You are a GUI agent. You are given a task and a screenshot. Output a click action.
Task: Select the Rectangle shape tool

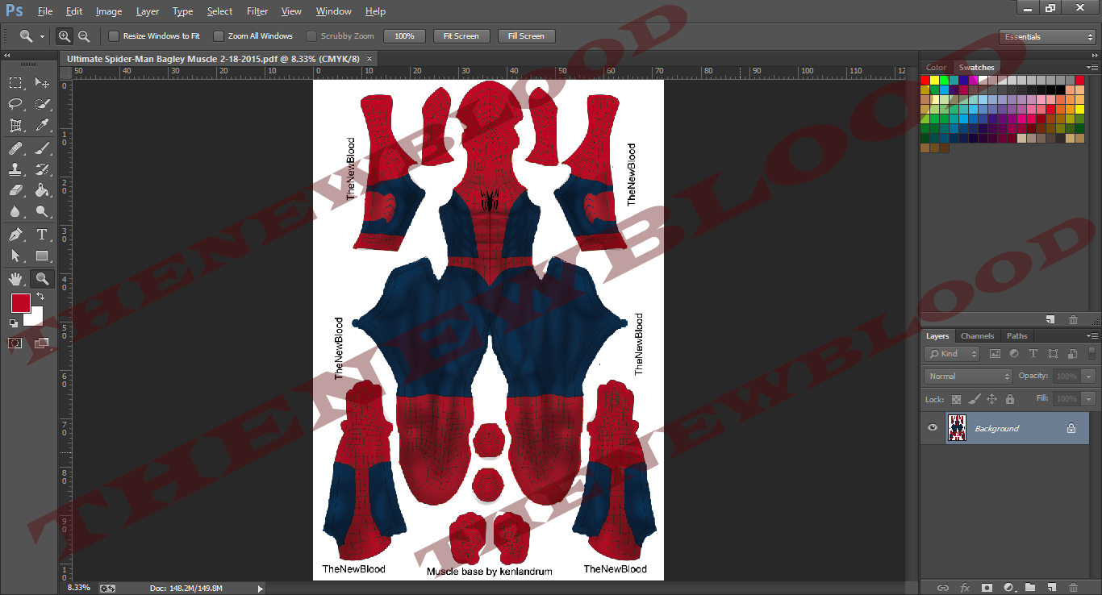click(x=42, y=256)
